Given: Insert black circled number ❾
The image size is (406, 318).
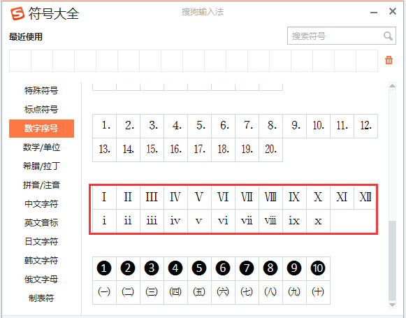Looking at the screenshot, I should (x=294, y=268).
